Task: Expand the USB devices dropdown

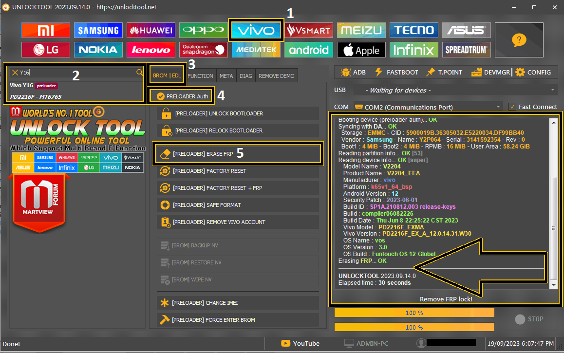Action: 552,90
